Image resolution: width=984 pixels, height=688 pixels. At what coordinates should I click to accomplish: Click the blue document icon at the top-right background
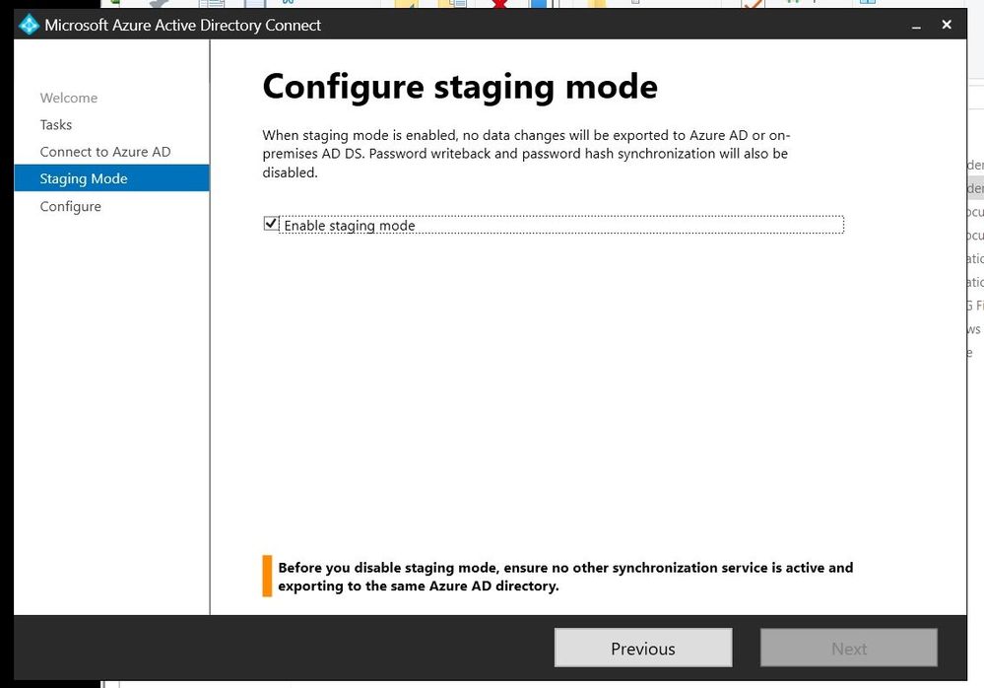point(867,4)
